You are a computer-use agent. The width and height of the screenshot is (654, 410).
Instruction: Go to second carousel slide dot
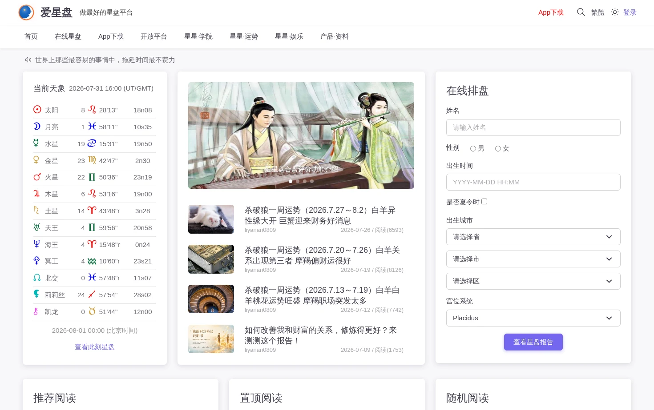pos(298,181)
